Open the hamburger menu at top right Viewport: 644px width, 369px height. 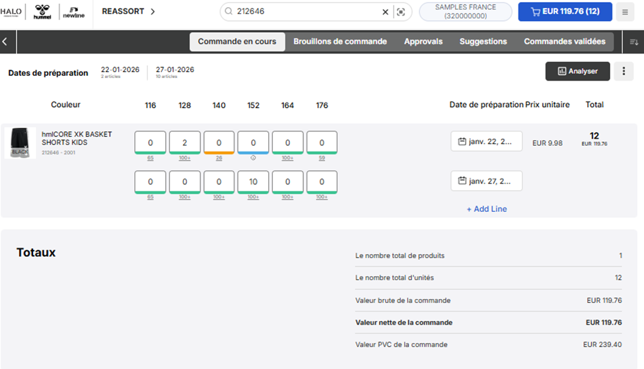(625, 12)
